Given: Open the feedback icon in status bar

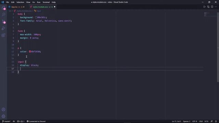Looking at the screenshot, I should click(211, 121).
